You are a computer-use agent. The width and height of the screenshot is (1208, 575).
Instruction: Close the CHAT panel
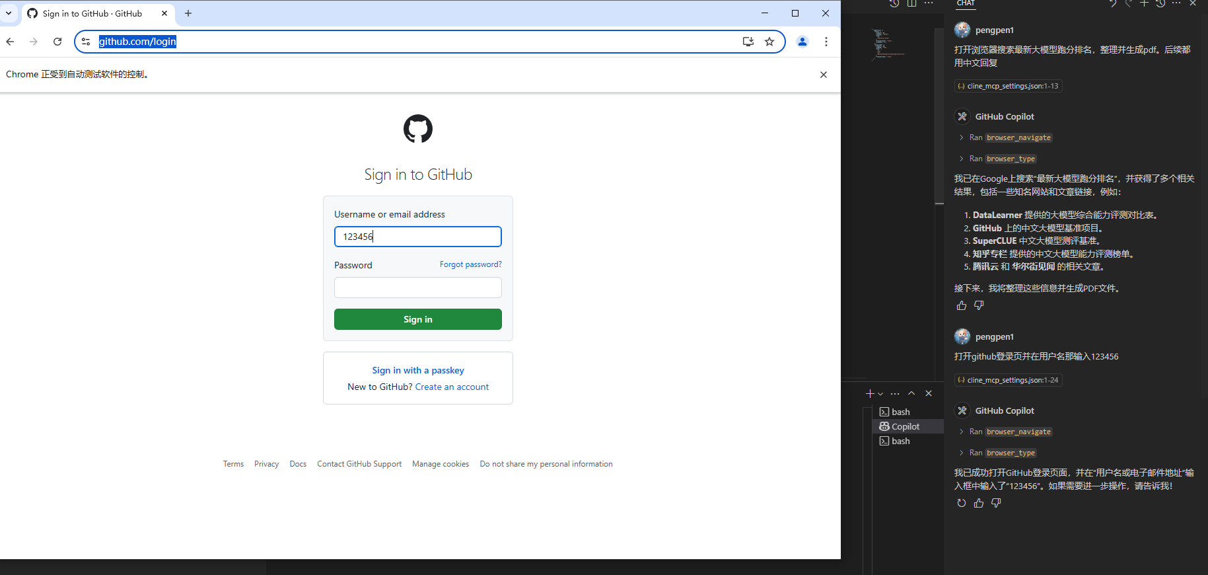pos(1193,3)
